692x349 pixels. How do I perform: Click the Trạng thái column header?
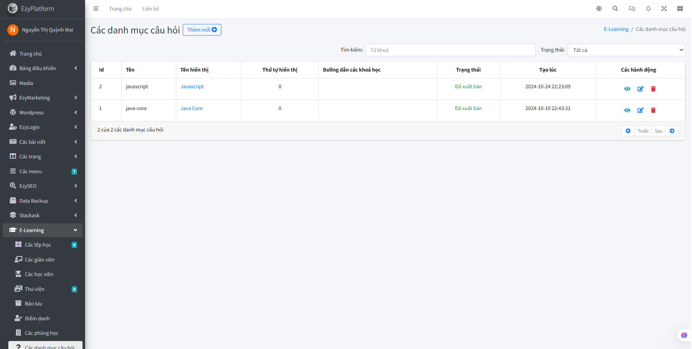468,70
